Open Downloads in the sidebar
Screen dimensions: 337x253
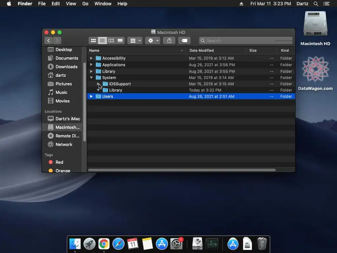62,67
